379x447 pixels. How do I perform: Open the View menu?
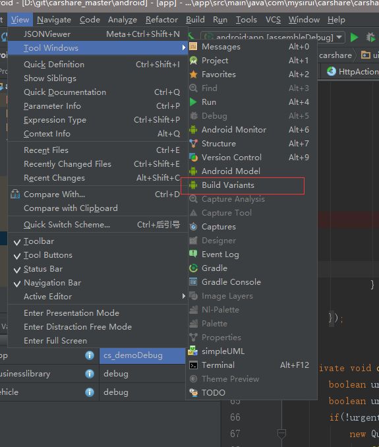coord(20,20)
